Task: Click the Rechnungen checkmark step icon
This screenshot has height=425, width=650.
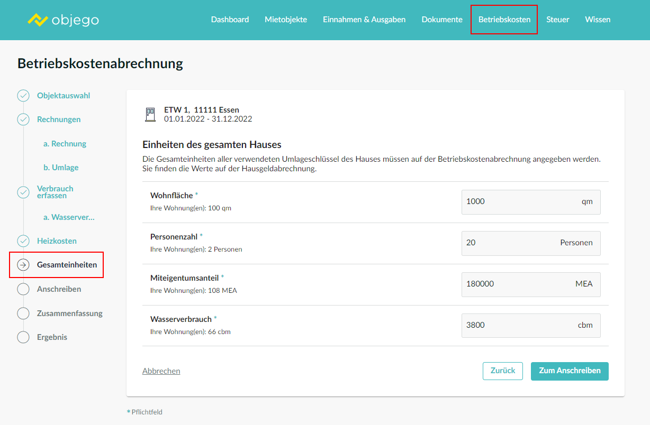Action: click(x=23, y=119)
